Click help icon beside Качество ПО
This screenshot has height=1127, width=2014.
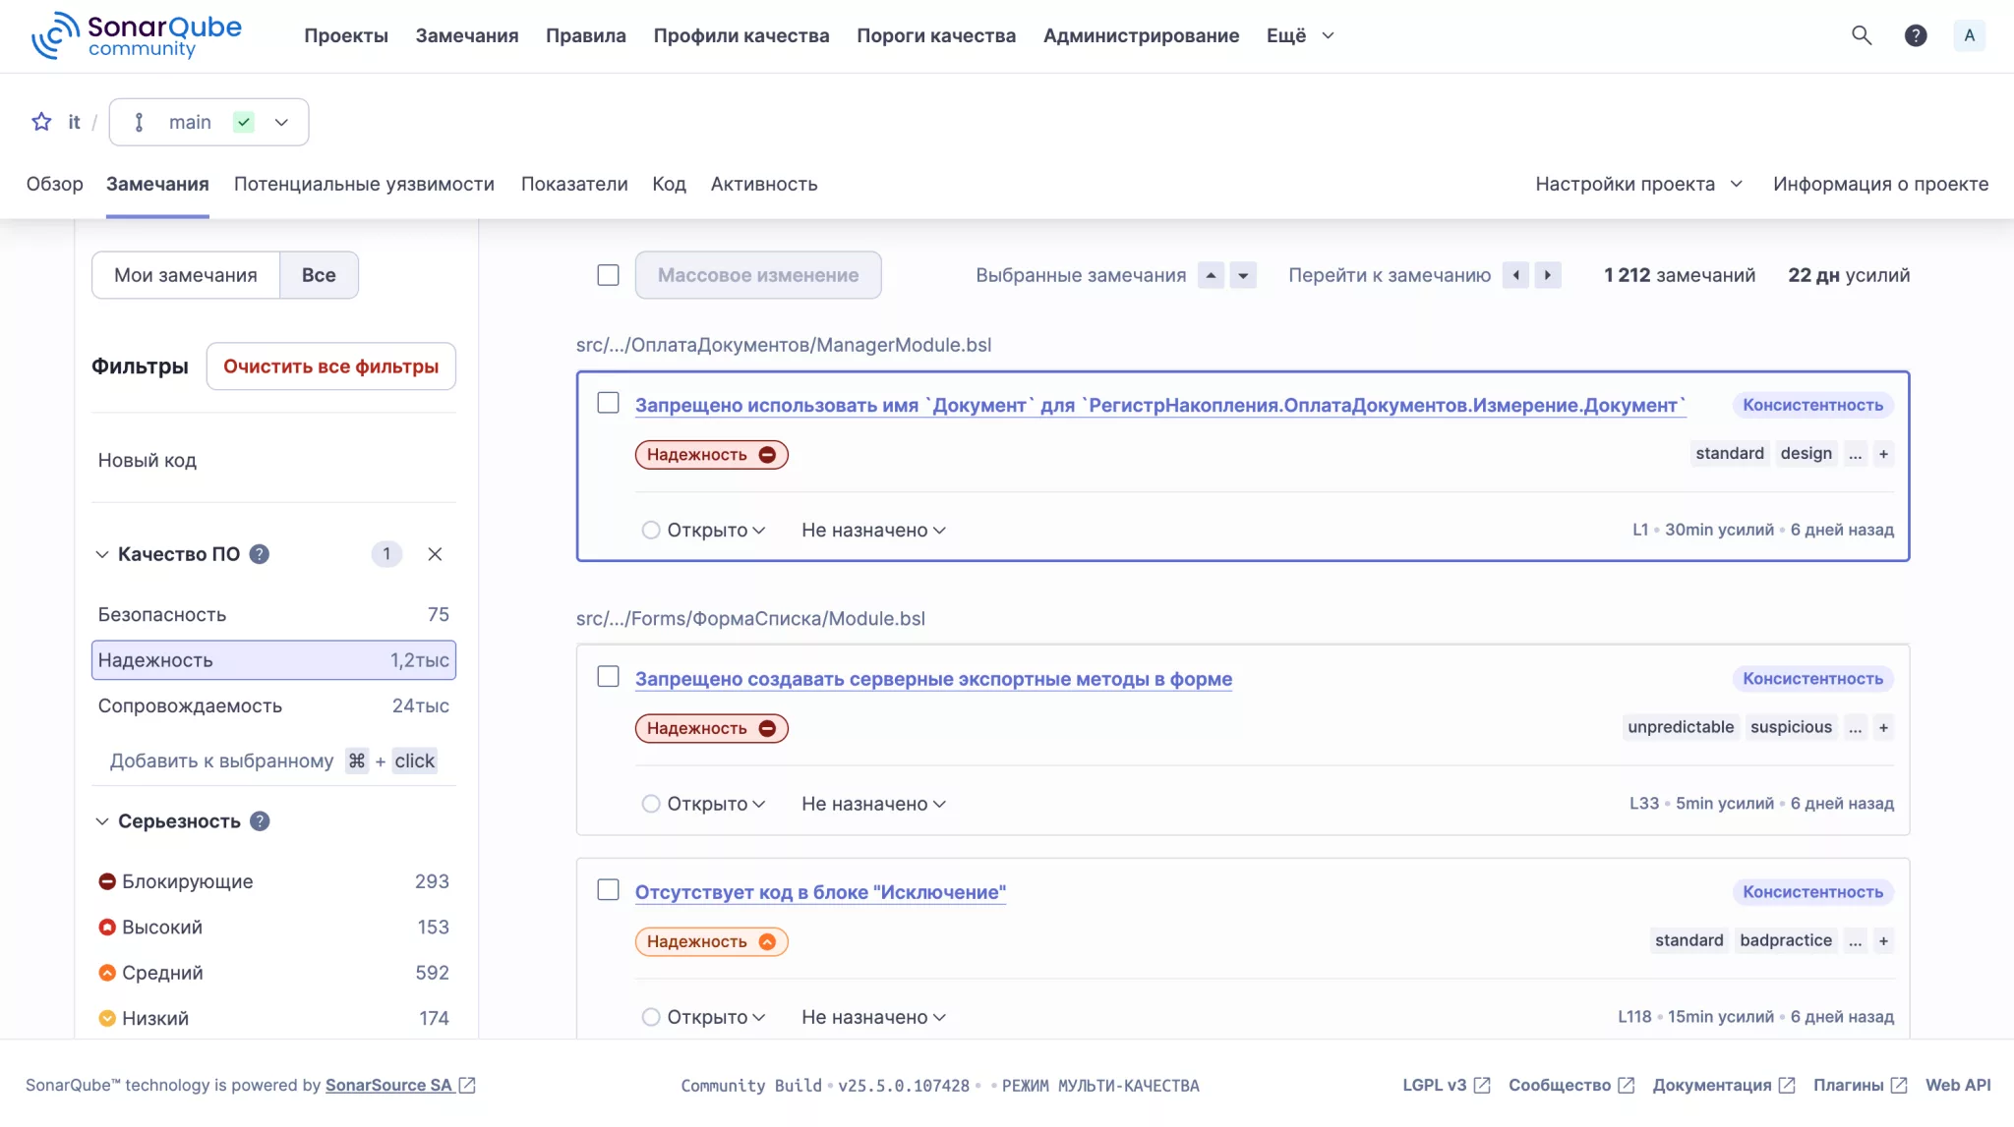(260, 554)
